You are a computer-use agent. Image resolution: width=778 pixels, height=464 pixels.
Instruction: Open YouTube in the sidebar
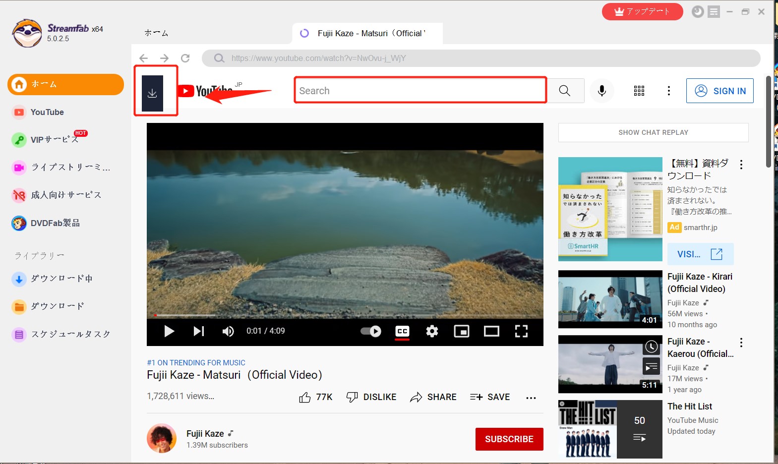[x=47, y=112]
